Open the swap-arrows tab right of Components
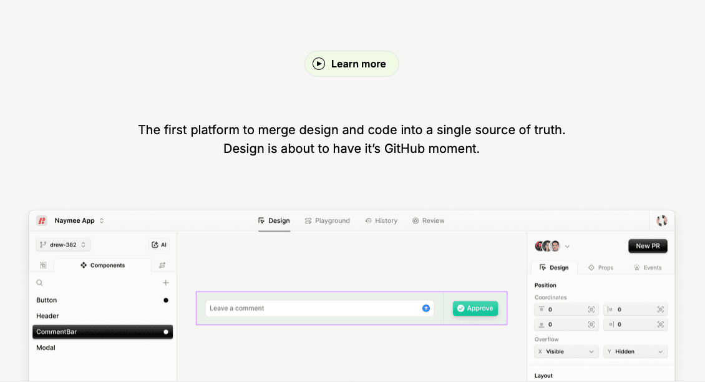Screen dimensions: 705x382 162,265
